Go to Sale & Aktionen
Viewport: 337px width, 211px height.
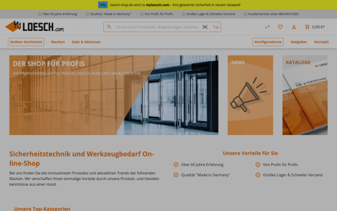(x=86, y=42)
